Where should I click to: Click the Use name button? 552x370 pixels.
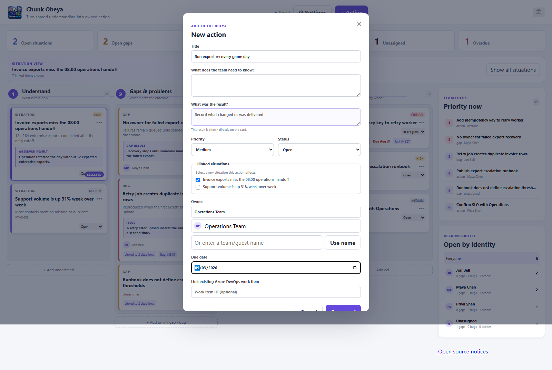343,243
